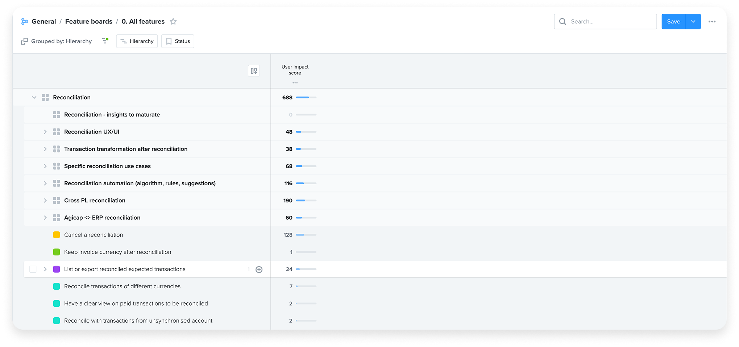Click the Save button

[673, 21]
